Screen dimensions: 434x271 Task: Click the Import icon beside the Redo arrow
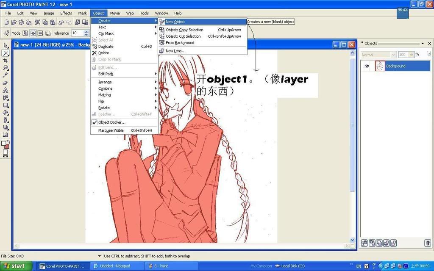[x=78, y=22]
